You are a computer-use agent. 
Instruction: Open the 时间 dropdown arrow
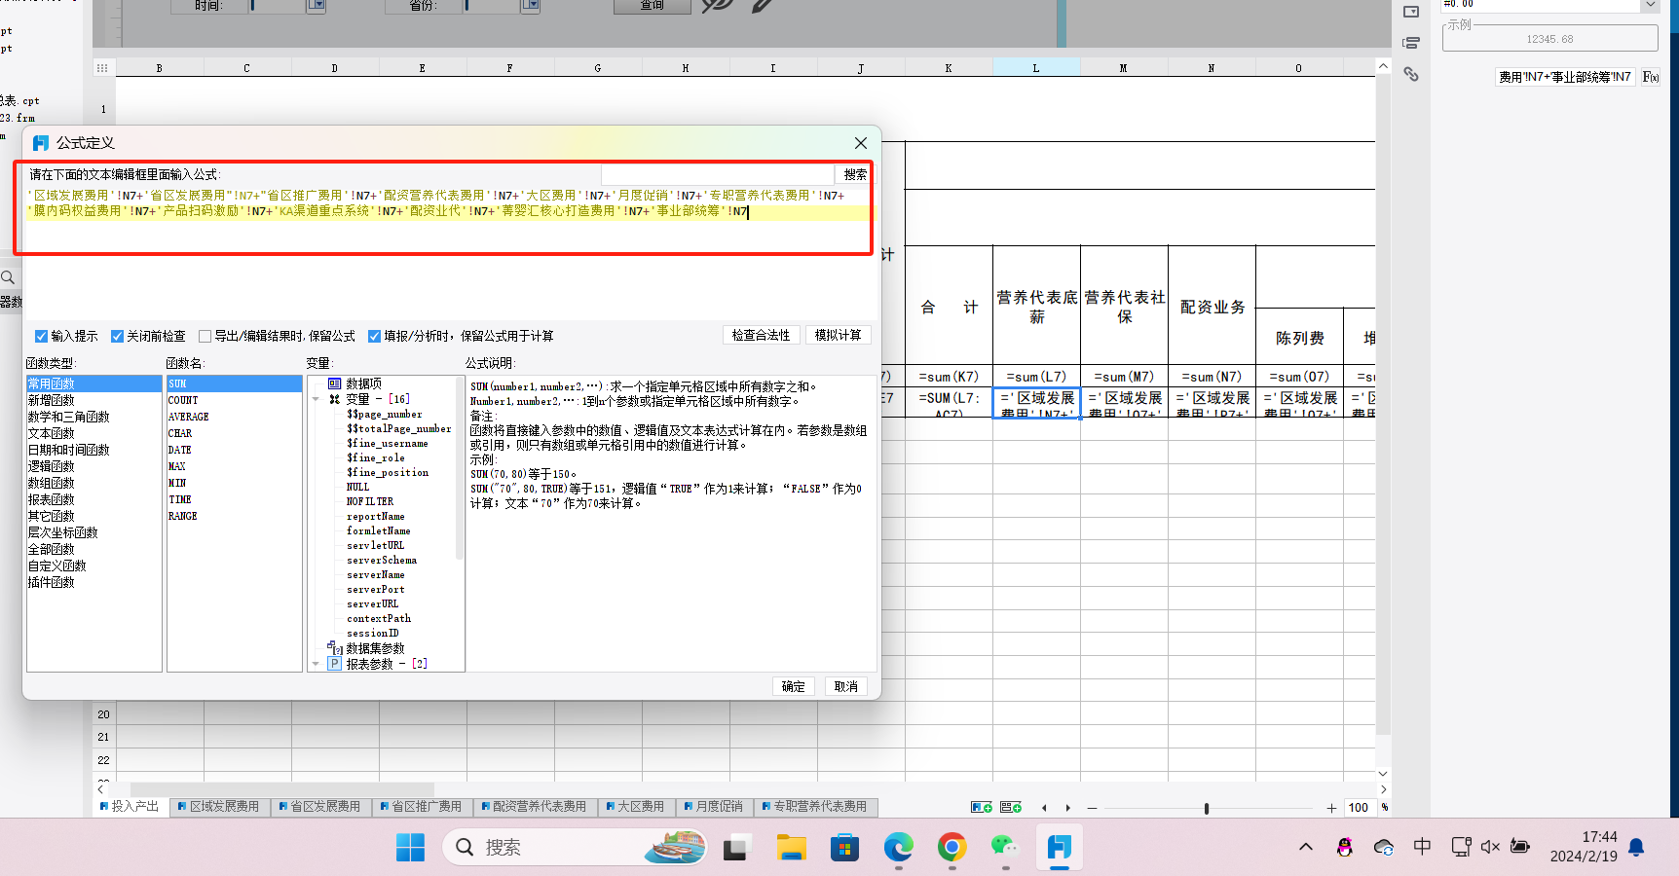click(317, 6)
